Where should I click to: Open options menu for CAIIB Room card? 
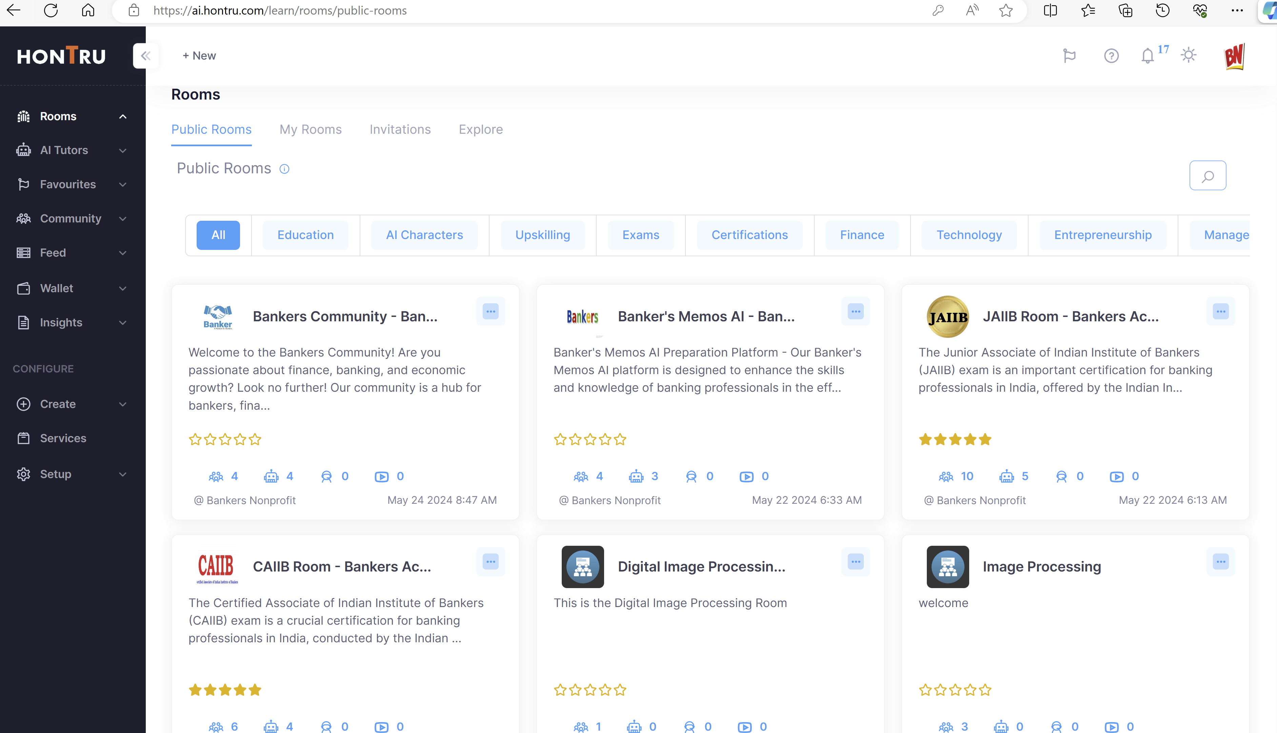point(490,562)
